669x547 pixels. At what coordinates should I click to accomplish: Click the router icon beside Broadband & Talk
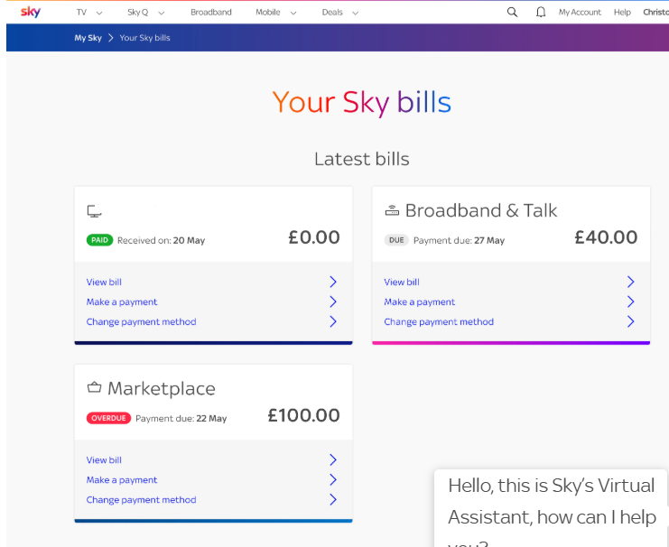[x=392, y=210]
